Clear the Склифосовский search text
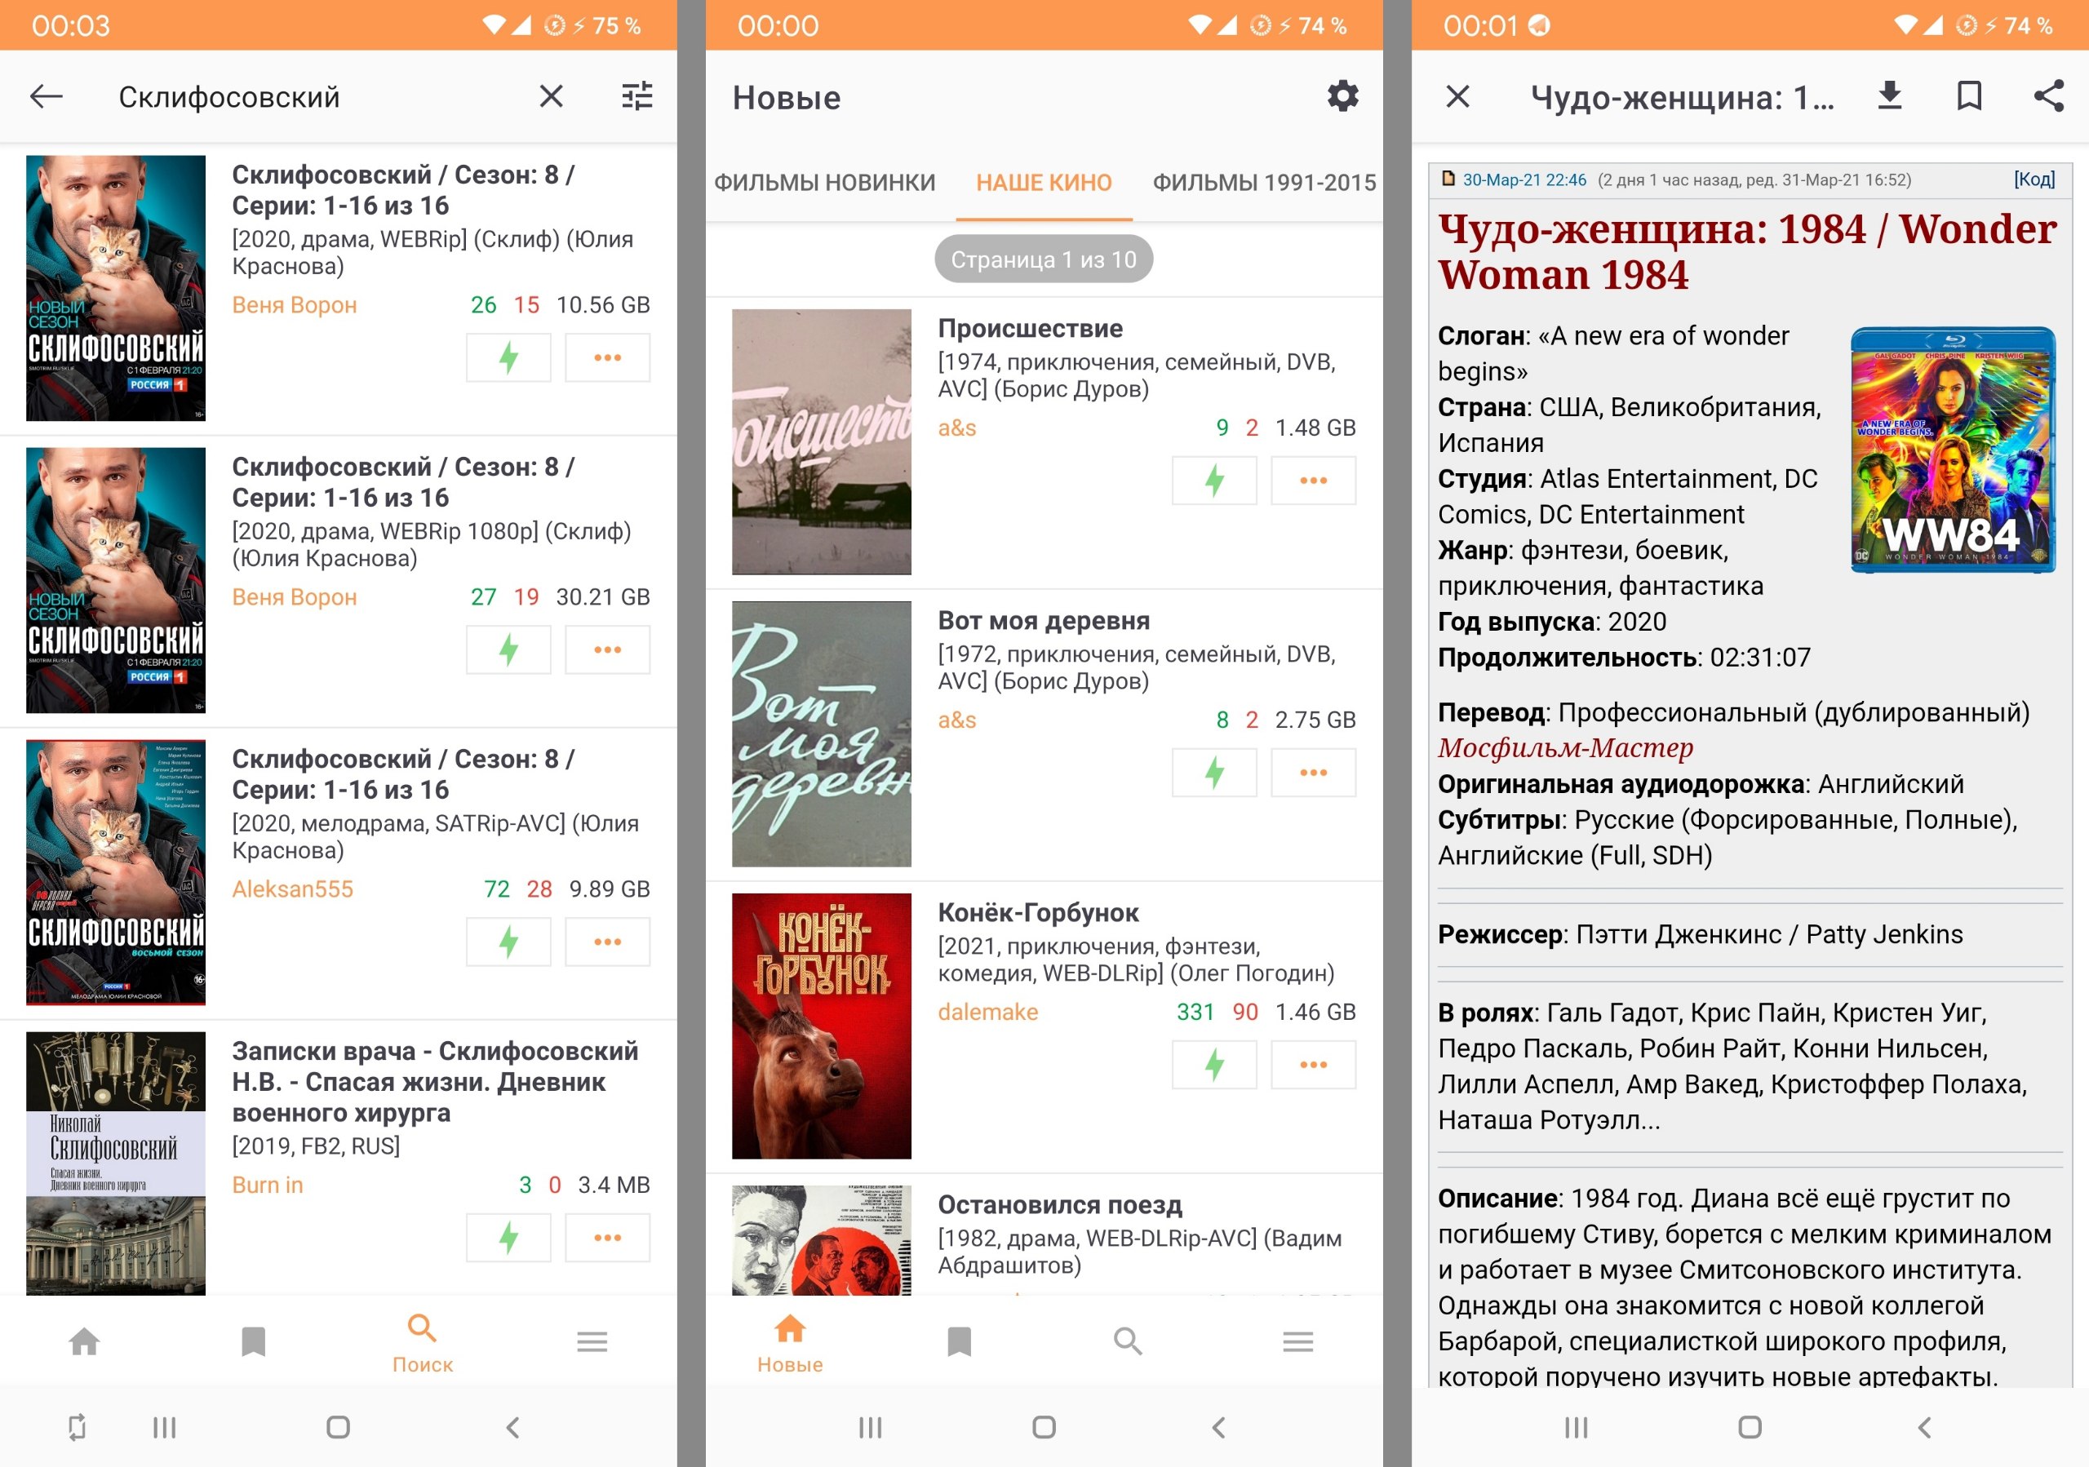The height and width of the screenshot is (1467, 2089). (552, 96)
